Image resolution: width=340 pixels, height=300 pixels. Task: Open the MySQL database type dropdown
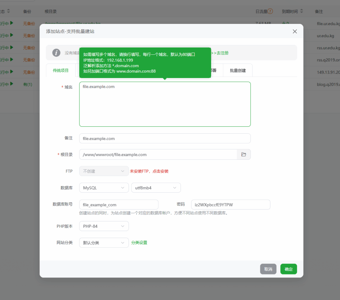point(104,188)
